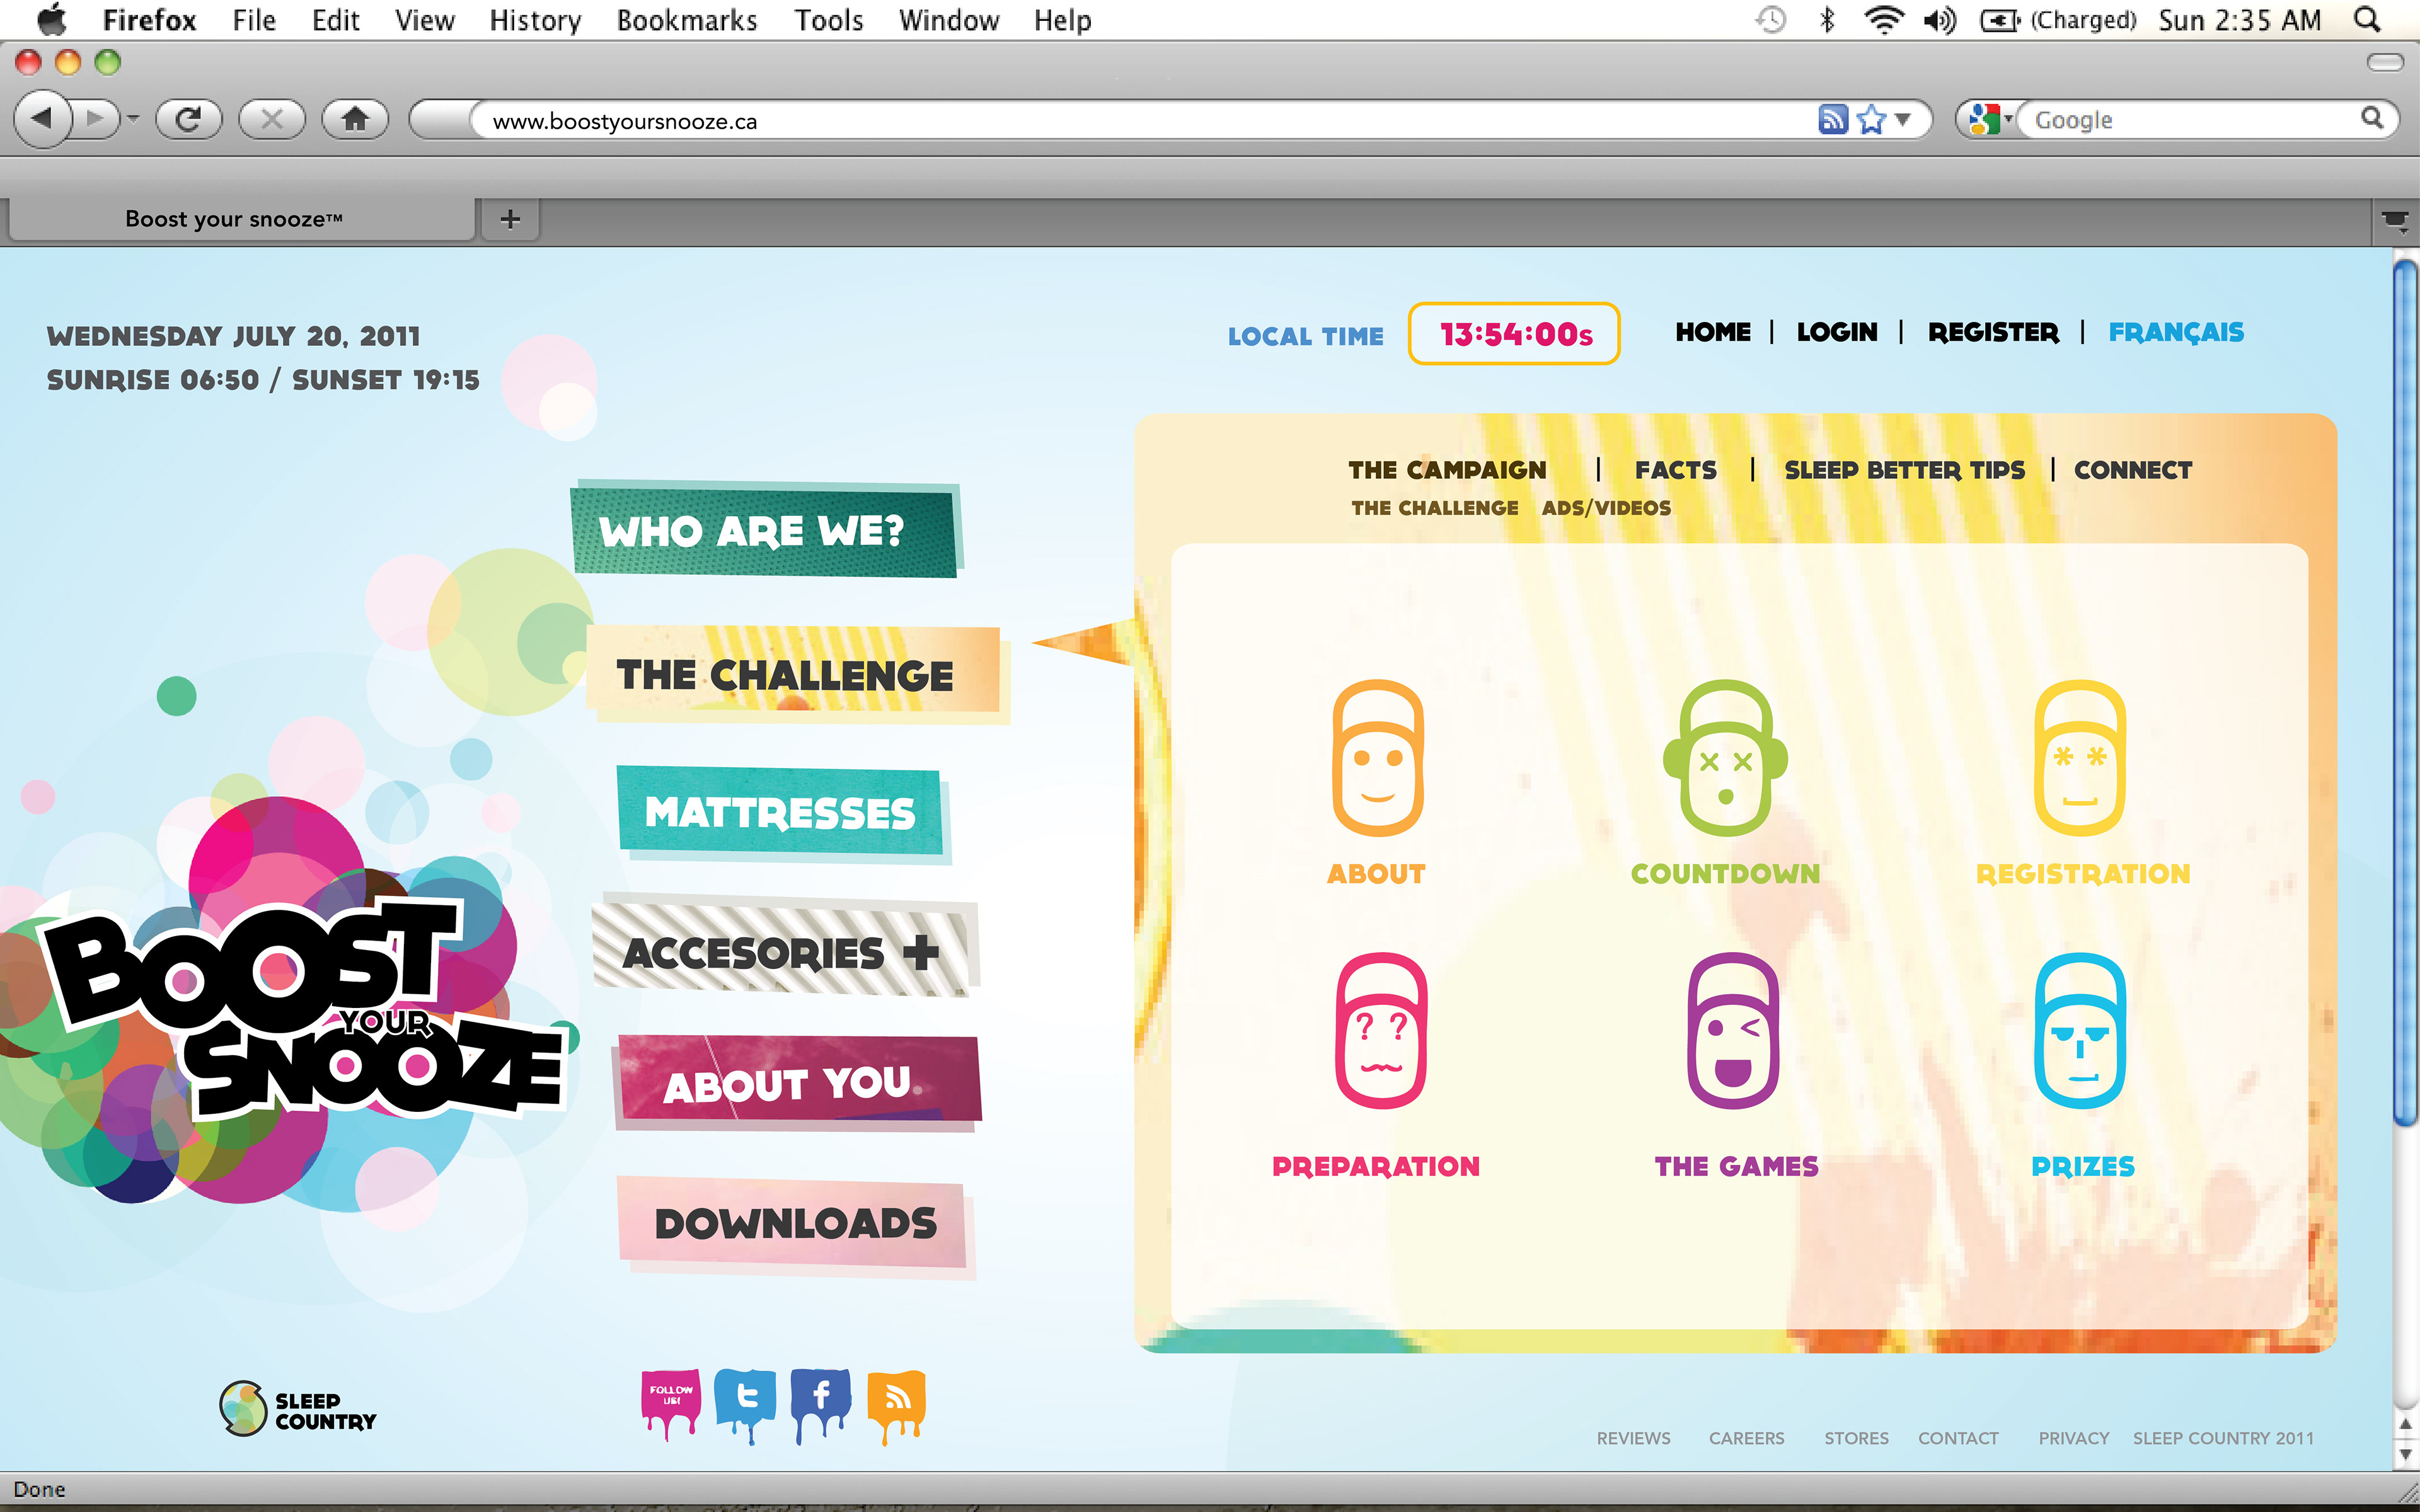Open the green Countdown headphones face icon
This screenshot has width=2420, height=1512.
click(x=1726, y=757)
